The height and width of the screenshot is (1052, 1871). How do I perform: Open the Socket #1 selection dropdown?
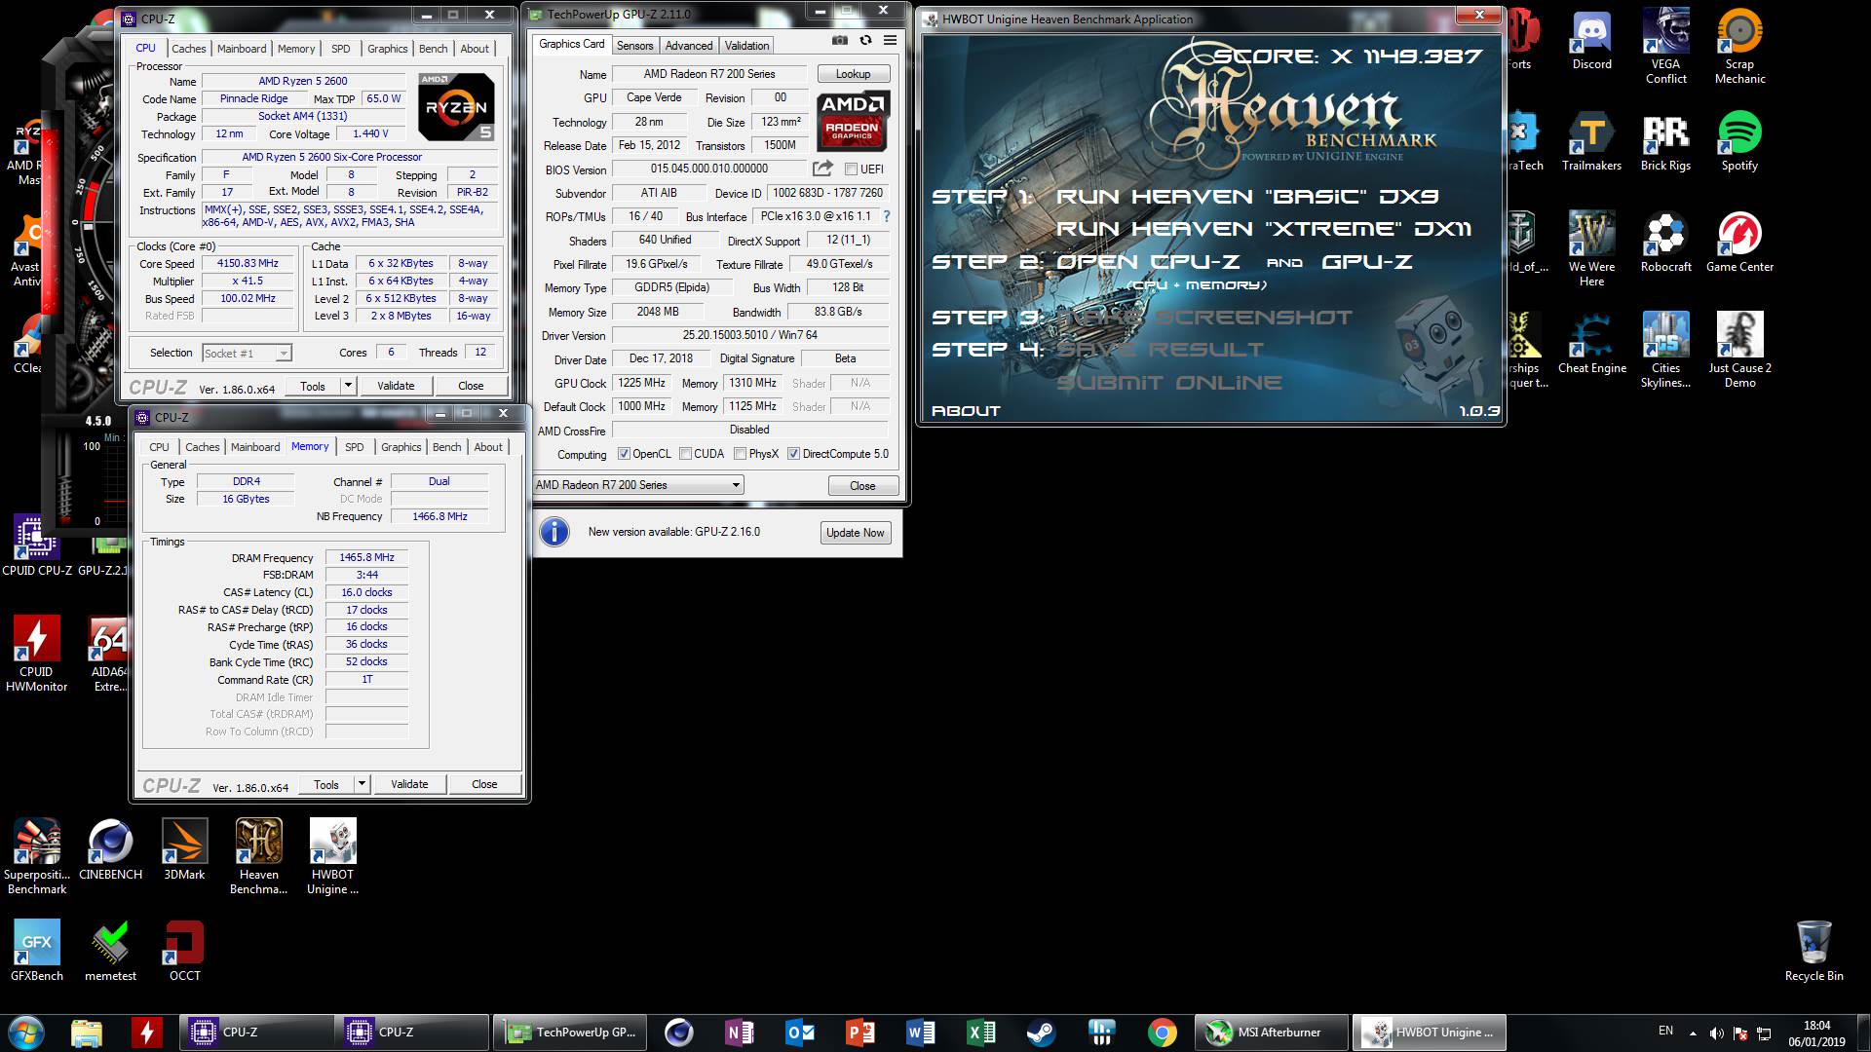(x=247, y=353)
